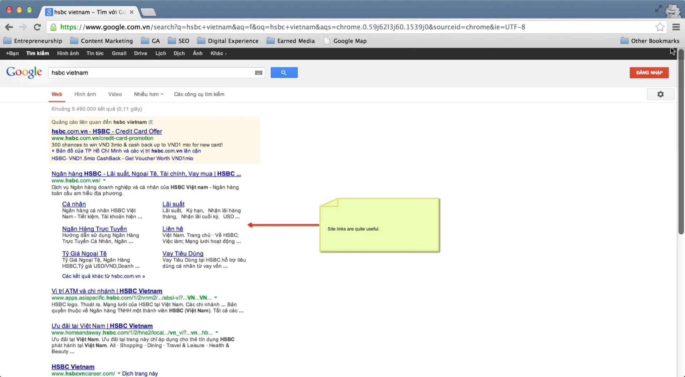Viewport: 685px width, 377px height.
Task: Click the yellow sticky note annotation
Action: click(x=380, y=225)
